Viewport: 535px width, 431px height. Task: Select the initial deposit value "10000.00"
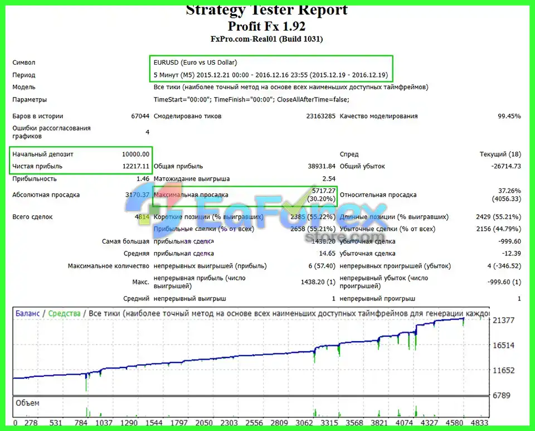pos(136,154)
